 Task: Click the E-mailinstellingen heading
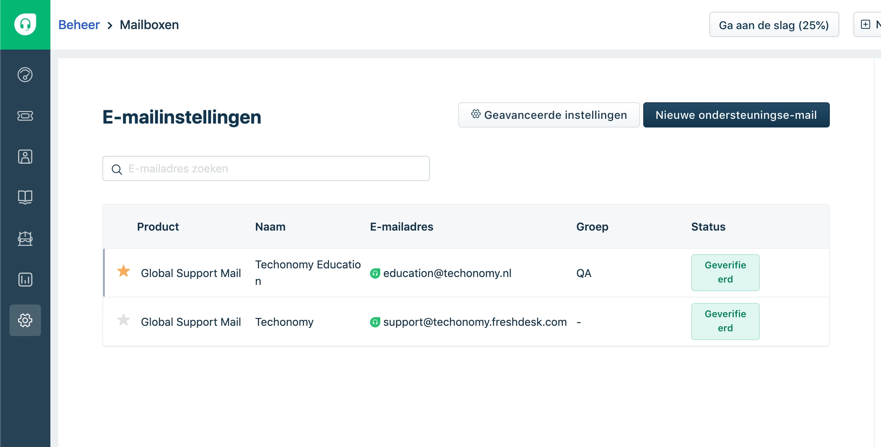coord(182,117)
